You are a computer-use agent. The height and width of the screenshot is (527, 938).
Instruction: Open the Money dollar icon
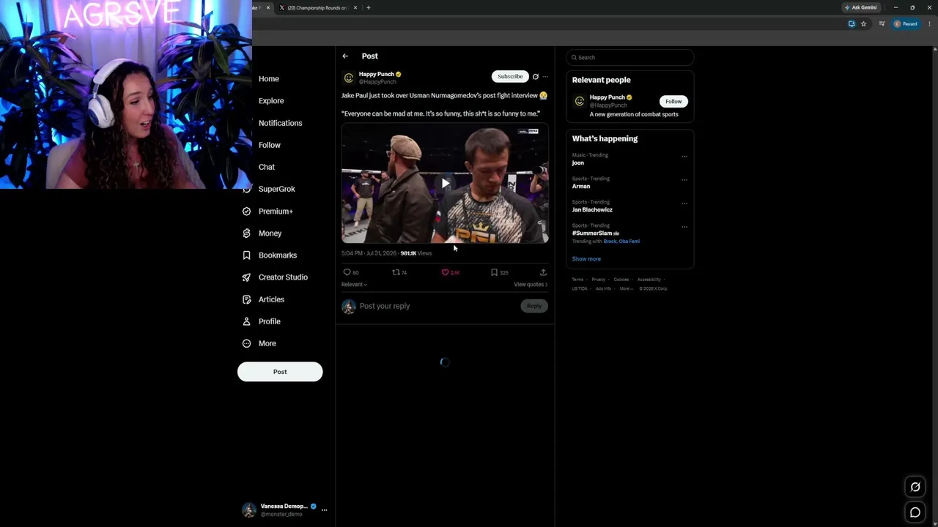pyautogui.click(x=246, y=233)
